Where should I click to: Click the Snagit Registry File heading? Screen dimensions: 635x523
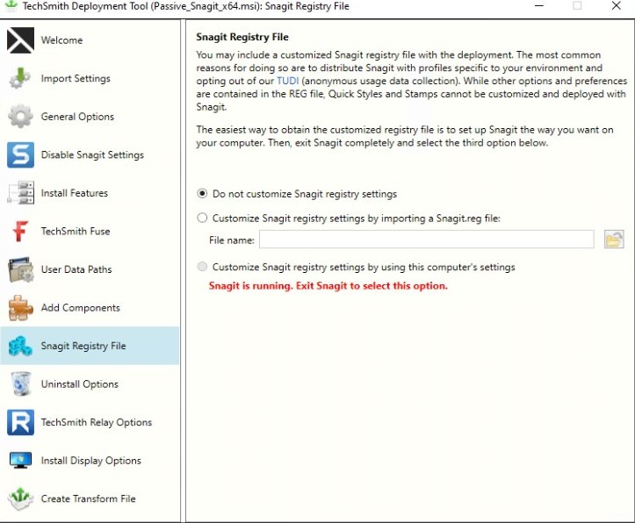(x=242, y=37)
